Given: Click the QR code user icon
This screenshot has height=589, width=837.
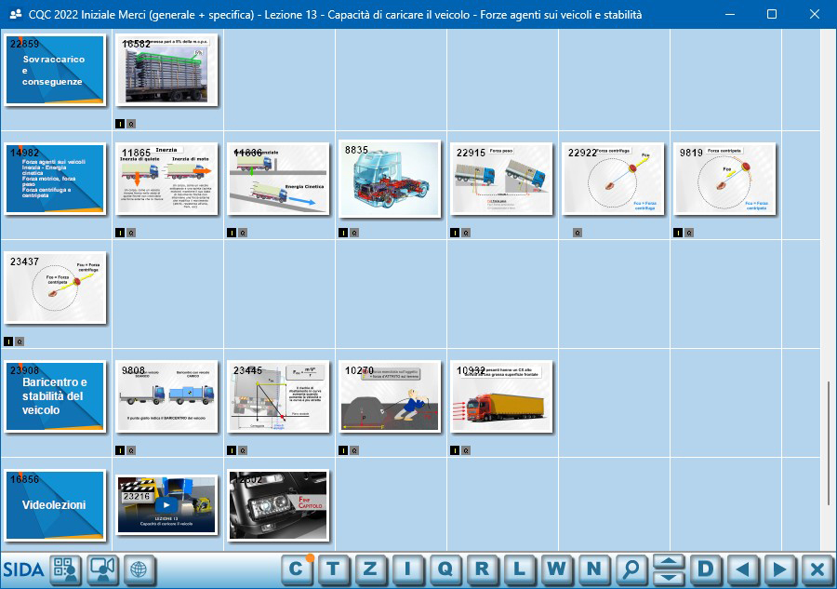Looking at the screenshot, I should [x=66, y=569].
